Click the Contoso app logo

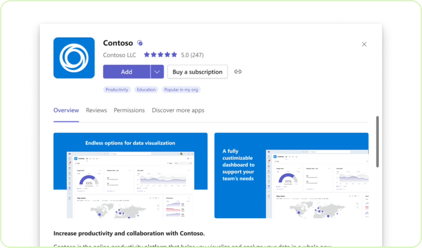(74, 58)
